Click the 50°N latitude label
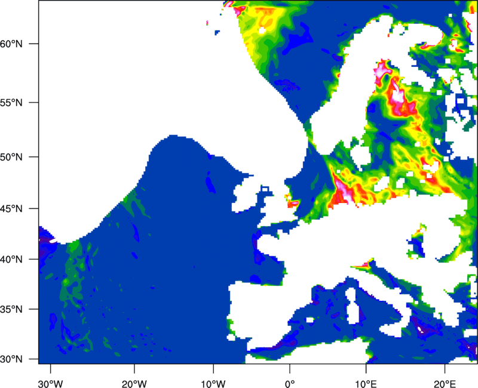The width and height of the screenshot is (478, 388). 11,157
